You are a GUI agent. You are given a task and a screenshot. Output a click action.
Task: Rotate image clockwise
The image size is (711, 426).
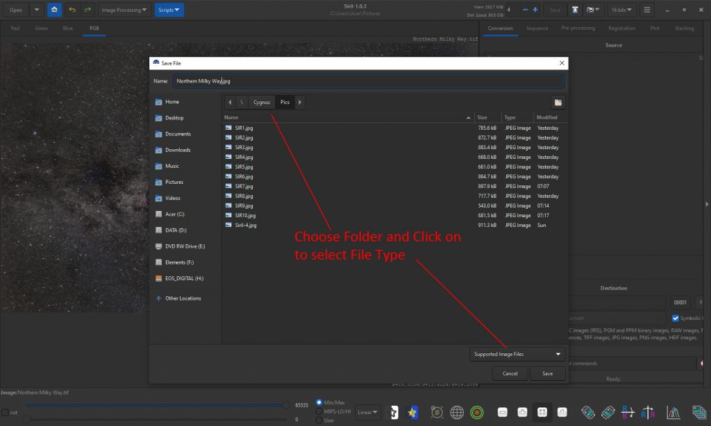point(608,412)
